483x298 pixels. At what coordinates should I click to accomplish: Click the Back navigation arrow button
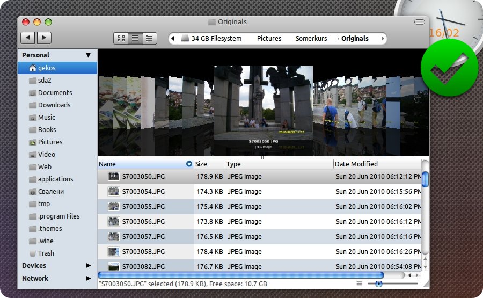pyautogui.click(x=28, y=38)
